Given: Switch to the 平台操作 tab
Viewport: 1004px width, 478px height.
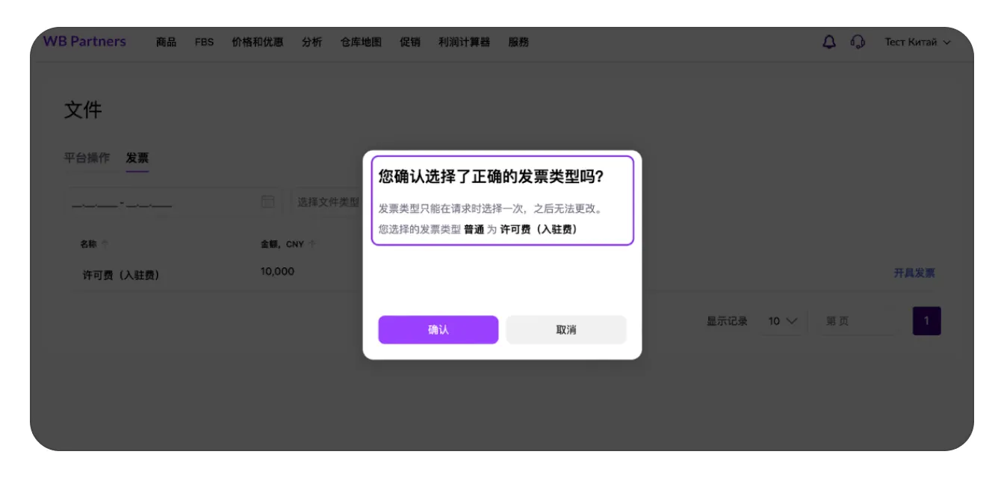Looking at the screenshot, I should tap(87, 158).
